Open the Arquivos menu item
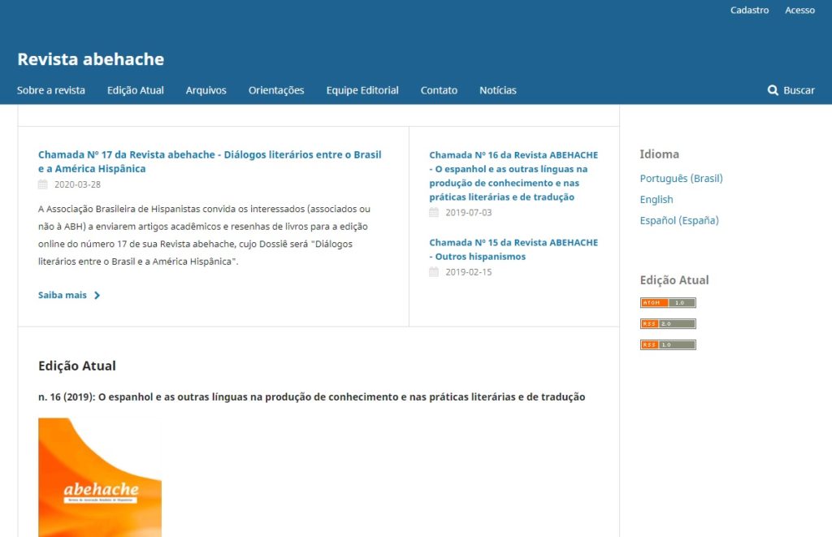This screenshot has width=832, height=537. (x=206, y=90)
